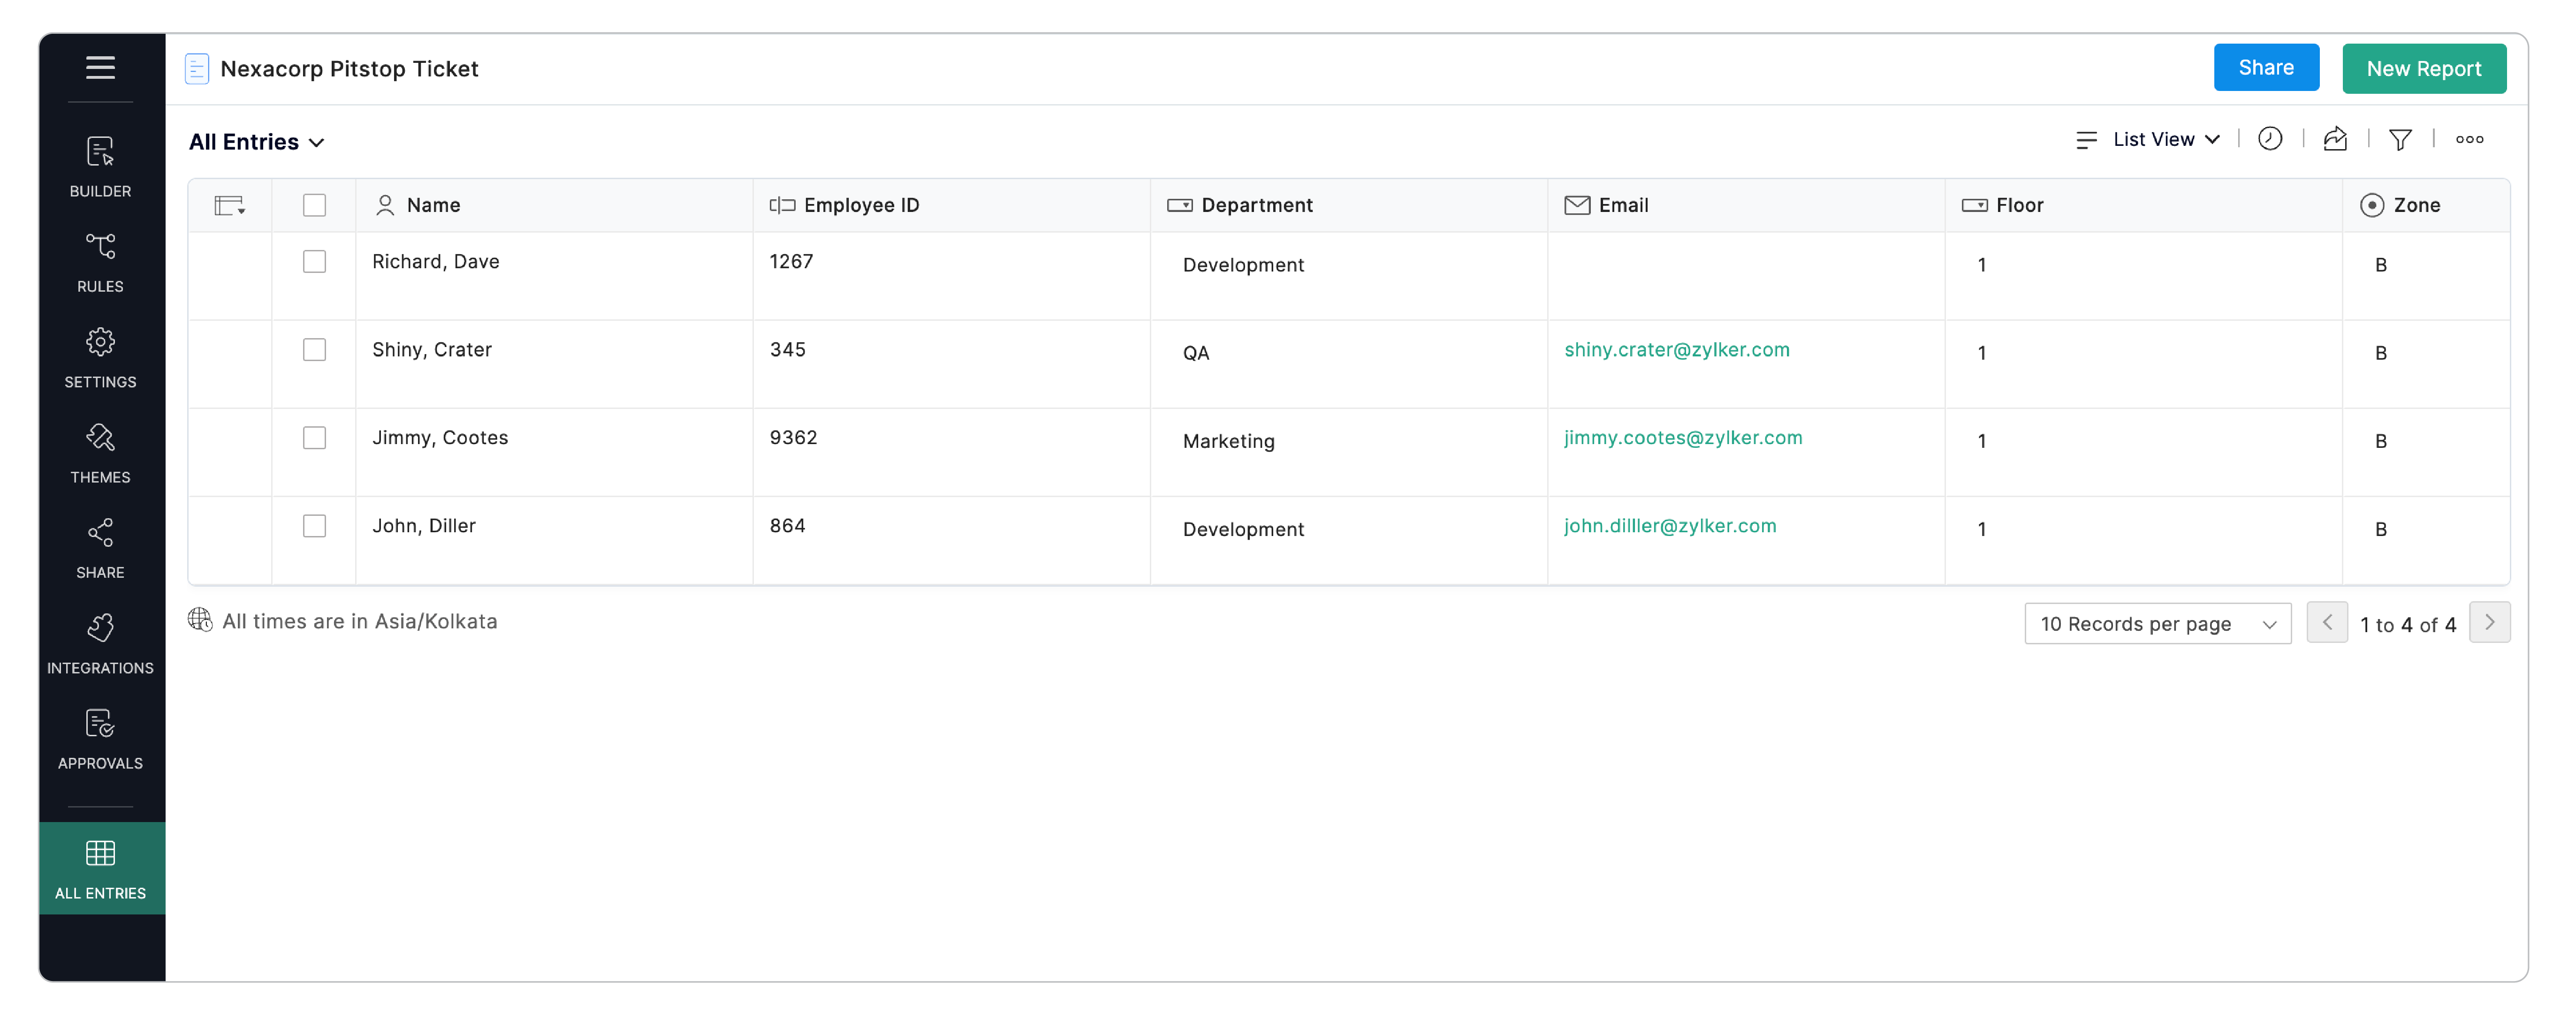Tick the checkbox for Jimmy, Cootes

click(314, 437)
